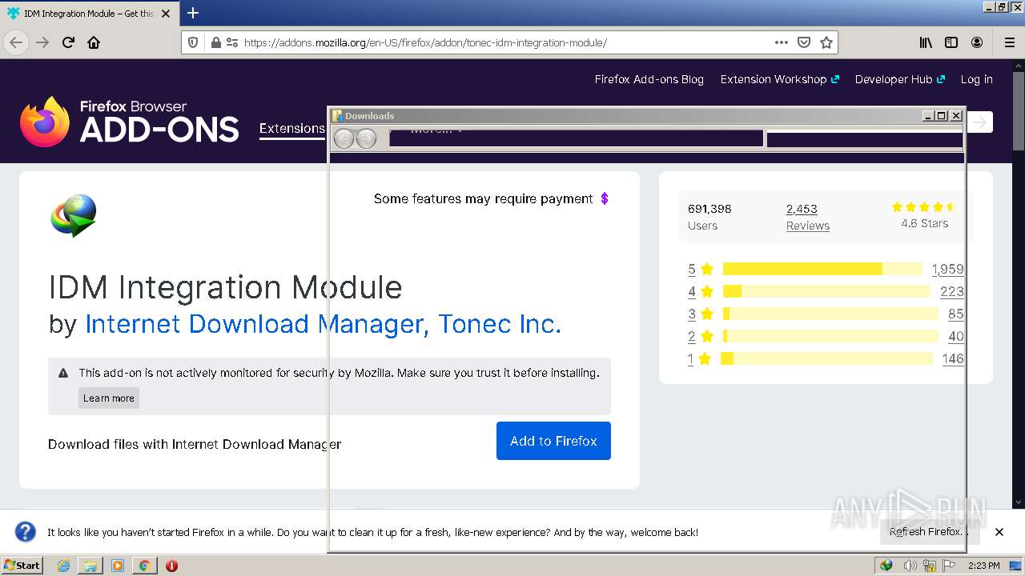Open the Extensions navigation tab
This screenshot has height=576, width=1025.
(x=292, y=128)
